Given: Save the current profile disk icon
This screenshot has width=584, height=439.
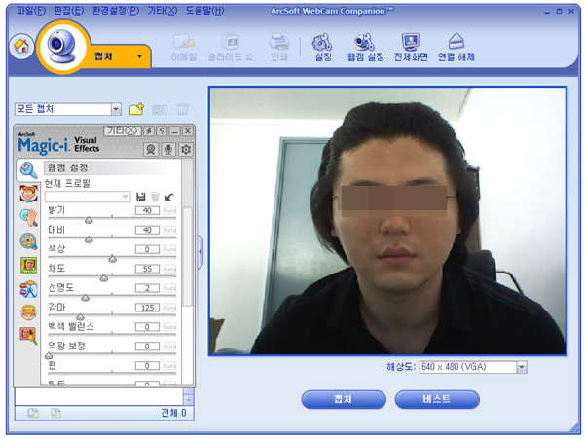Looking at the screenshot, I should click(141, 197).
